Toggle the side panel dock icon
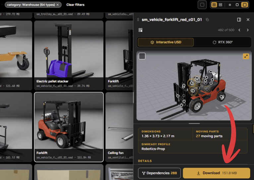The image size is (254, 180). tap(239, 20)
